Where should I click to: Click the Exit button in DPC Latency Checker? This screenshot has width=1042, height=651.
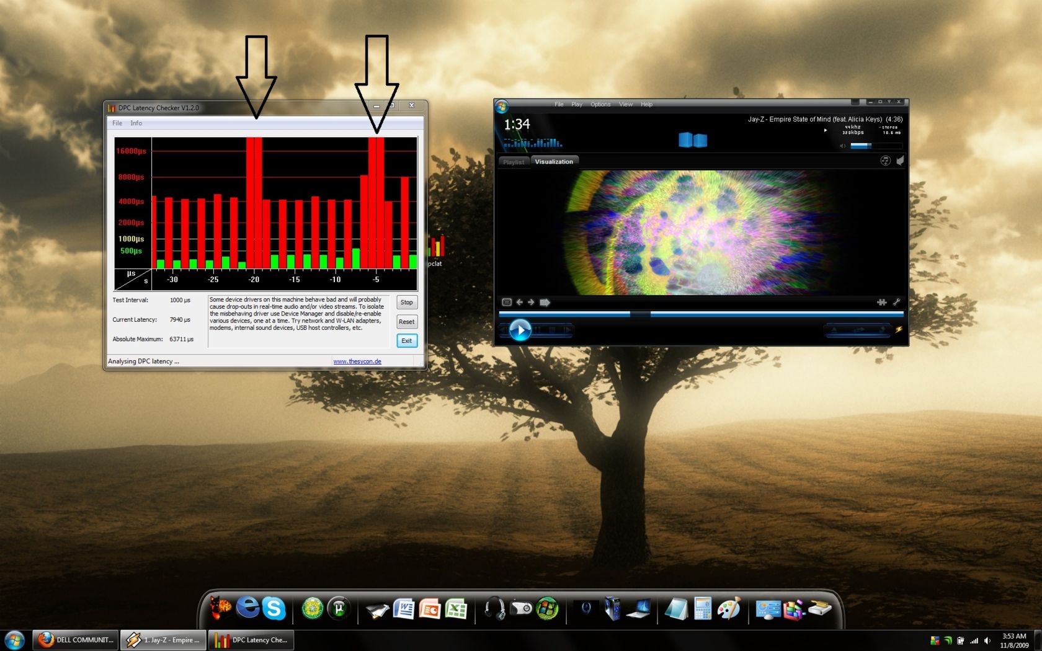pos(407,341)
